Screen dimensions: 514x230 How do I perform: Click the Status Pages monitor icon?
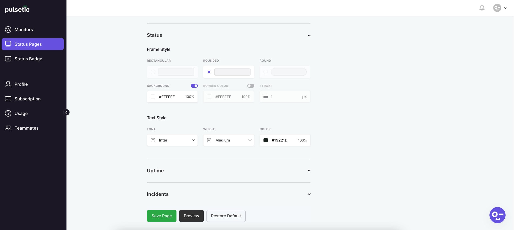click(x=8, y=44)
